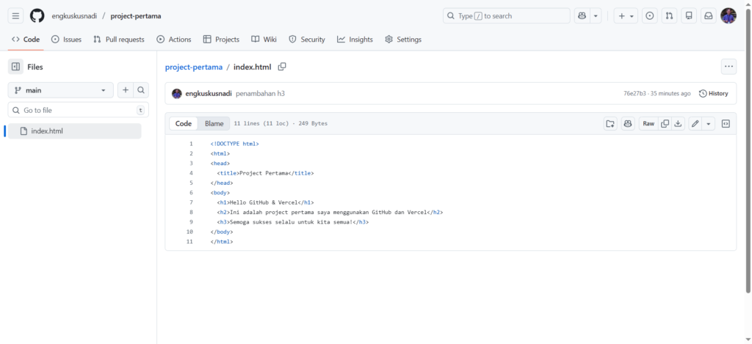Viewport: 752px width, 344px height.
Task: Open the file in github.dev icon
Action: [610, 124]
